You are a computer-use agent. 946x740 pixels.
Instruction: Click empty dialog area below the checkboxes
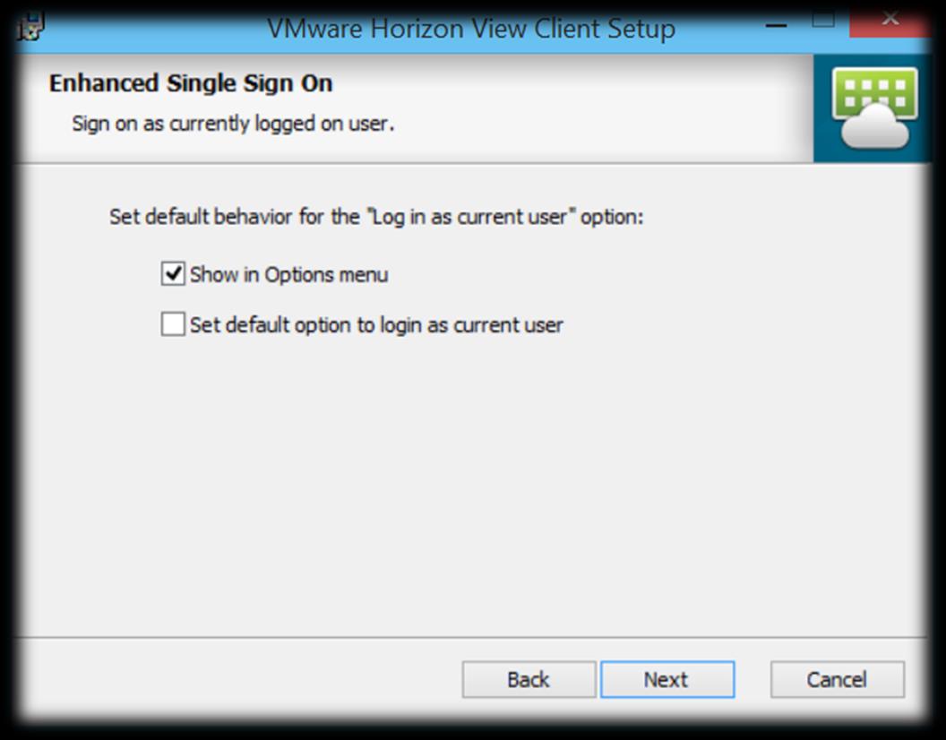[x=470, y=483]
